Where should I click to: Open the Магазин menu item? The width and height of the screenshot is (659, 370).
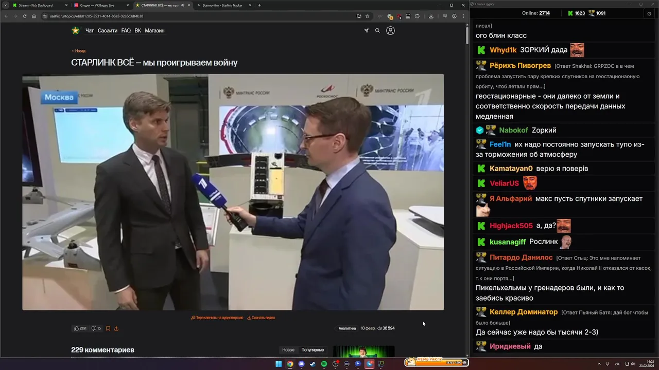pyautogui.click(x=154, y=30)
